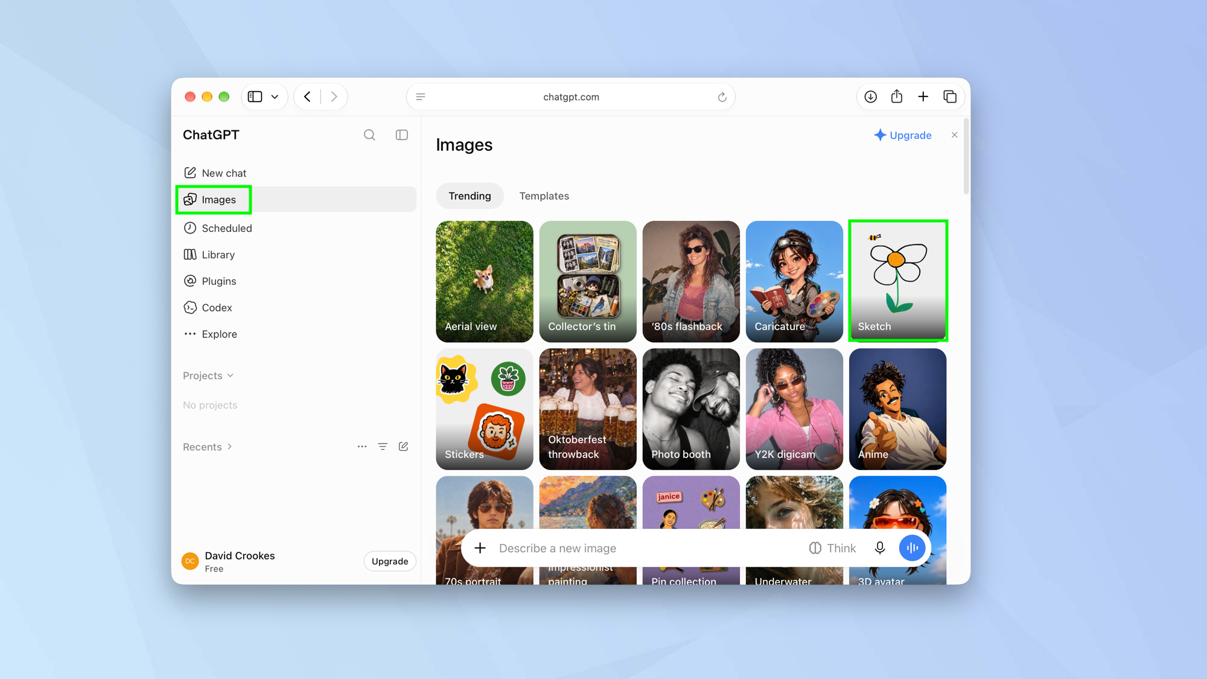Focus the Describe a new image field
This screenshot has width=1207, height=679.
point(646,548)
